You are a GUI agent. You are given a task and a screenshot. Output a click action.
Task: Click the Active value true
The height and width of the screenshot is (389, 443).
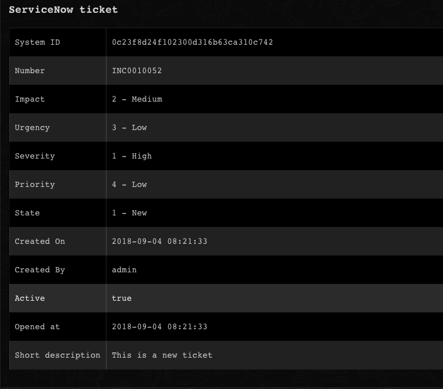coord(122,298)
